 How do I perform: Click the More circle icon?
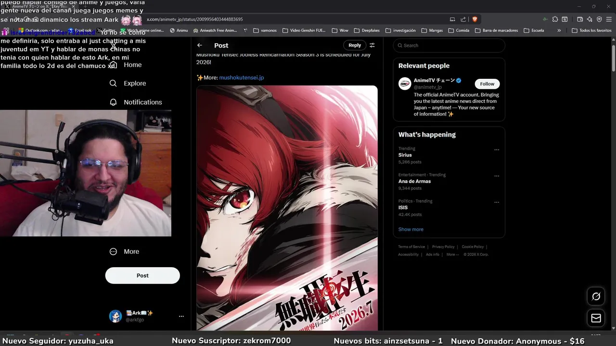click(x=113, y=251)
